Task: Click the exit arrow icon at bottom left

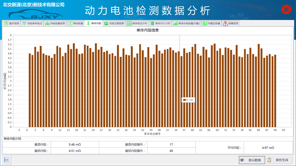Action: click(x=6, y=160)
